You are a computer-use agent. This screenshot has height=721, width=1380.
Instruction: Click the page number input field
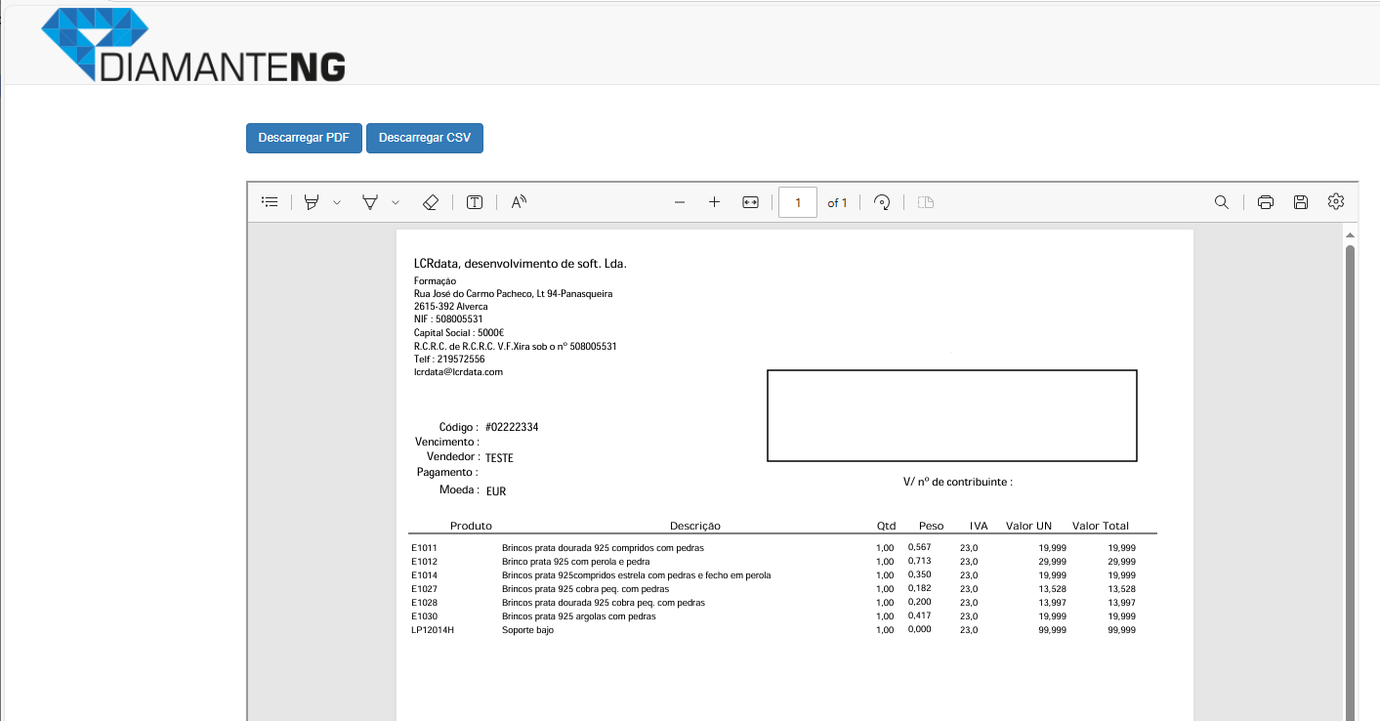(x=798, y=202)
